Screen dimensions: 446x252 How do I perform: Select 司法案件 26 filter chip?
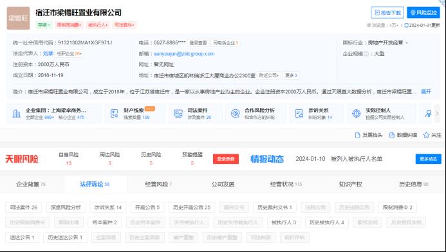coord(24,208)
